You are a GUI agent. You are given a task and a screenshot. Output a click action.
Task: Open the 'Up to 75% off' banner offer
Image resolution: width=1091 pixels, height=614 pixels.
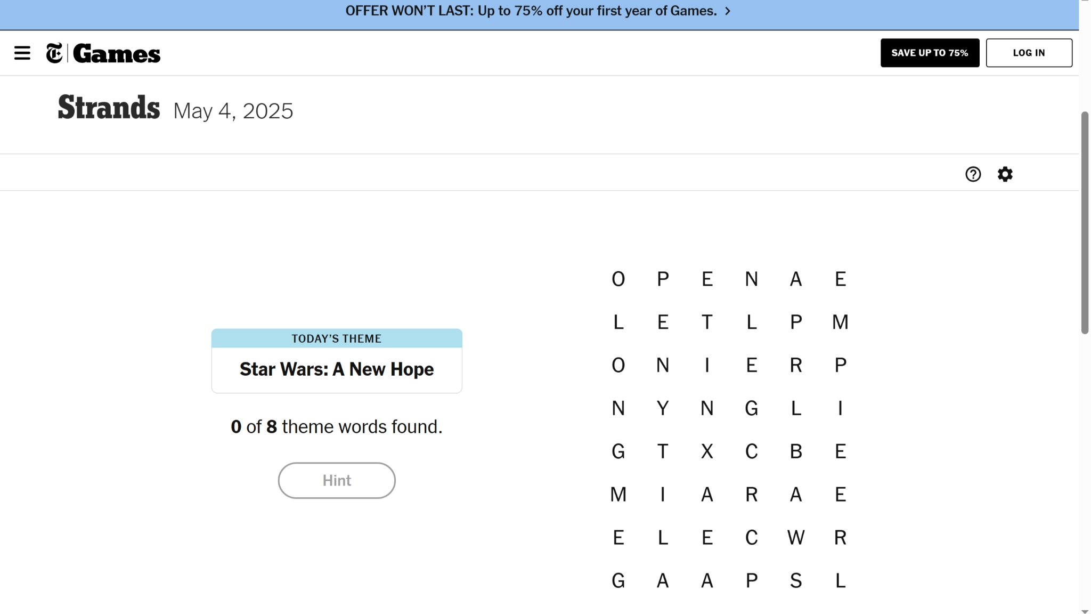[x=531, y=10]
